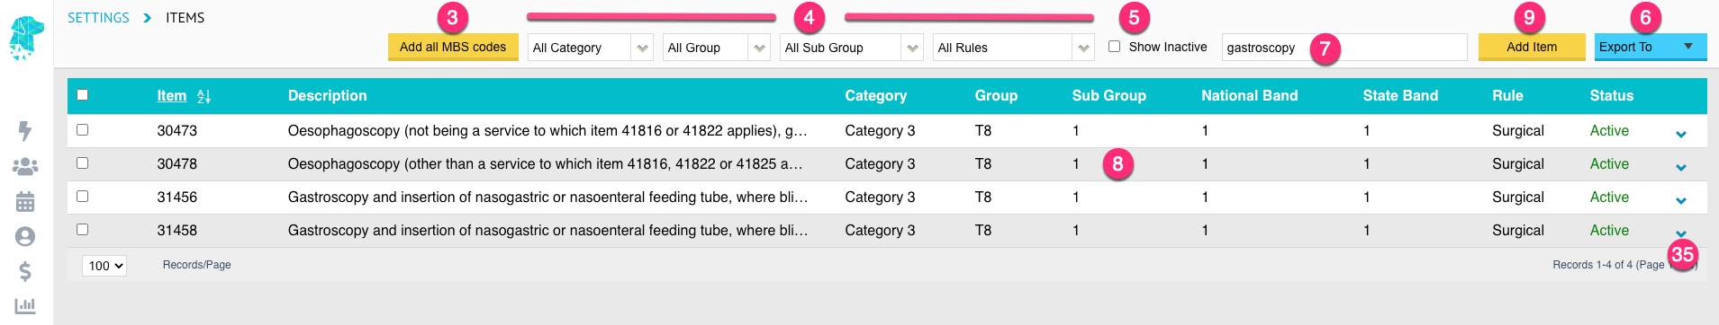Screen dimensions: 1719x325
Task: Tick the checkbox for item 31458
Action: pyautogui.click(x=83, y=229)
